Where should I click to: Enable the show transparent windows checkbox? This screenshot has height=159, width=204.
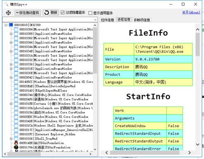pyautogui.click(x=90, y=13)
